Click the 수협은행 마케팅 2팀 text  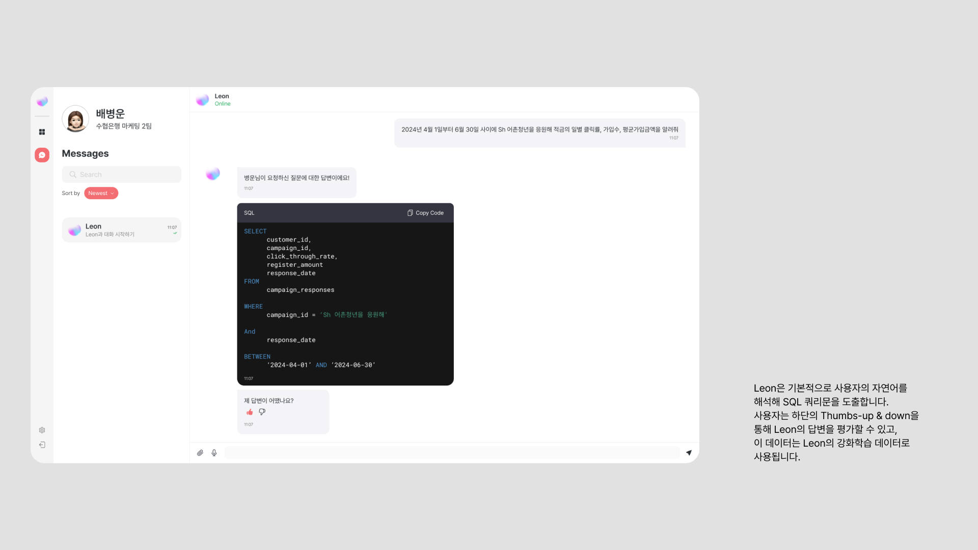pyautogui.click(x=124, y=126)
